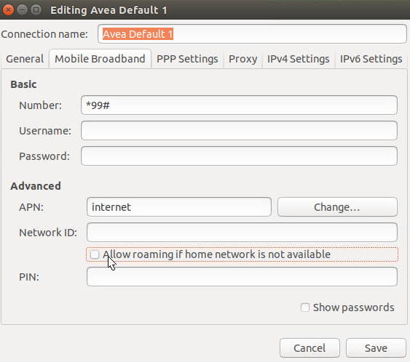The width and height of the screenshot is (410, 362).
Task: Tick the Show passwords checkbox
Action: [305, 307]
